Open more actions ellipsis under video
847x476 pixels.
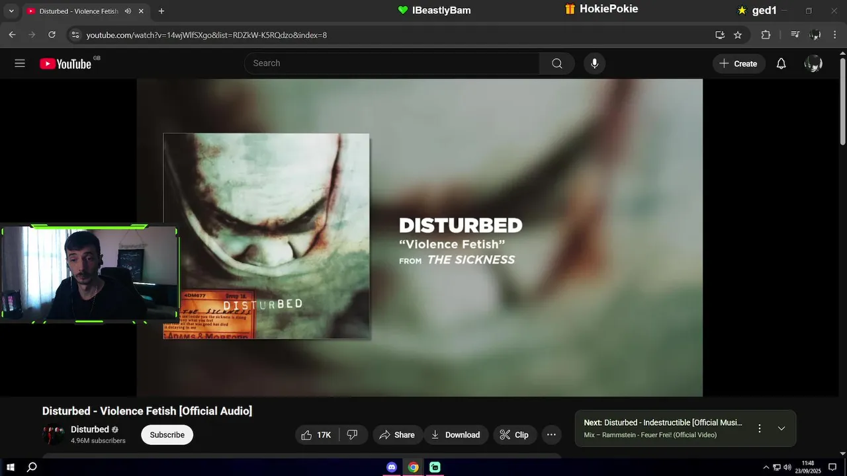tap(551, 435)
